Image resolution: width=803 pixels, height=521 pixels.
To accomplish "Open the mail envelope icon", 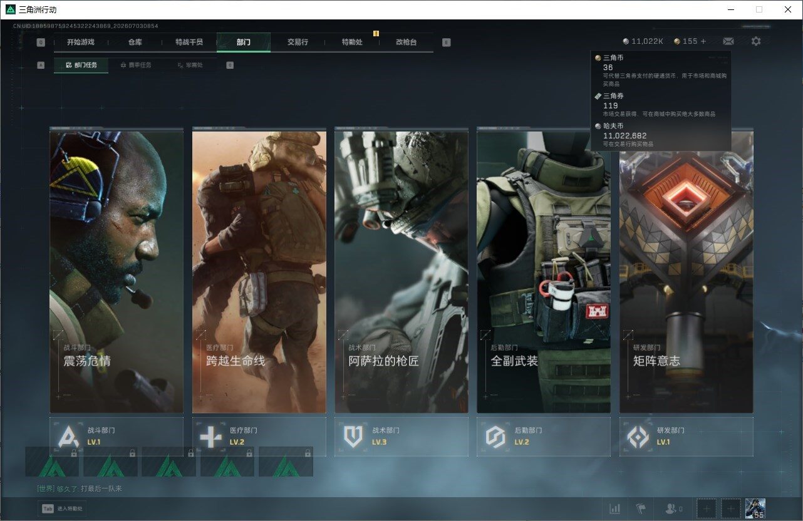I will (728, 41).
